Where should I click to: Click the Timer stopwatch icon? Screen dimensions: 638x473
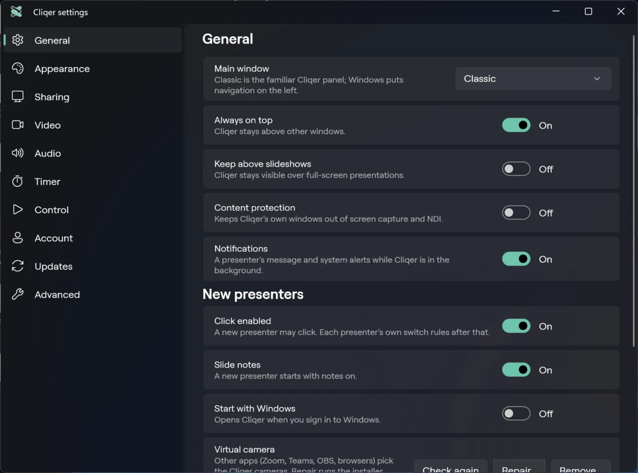pyautogui.click(x=17, y=181)
